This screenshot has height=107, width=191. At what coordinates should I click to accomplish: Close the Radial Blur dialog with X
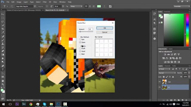(x=113, y=23)
